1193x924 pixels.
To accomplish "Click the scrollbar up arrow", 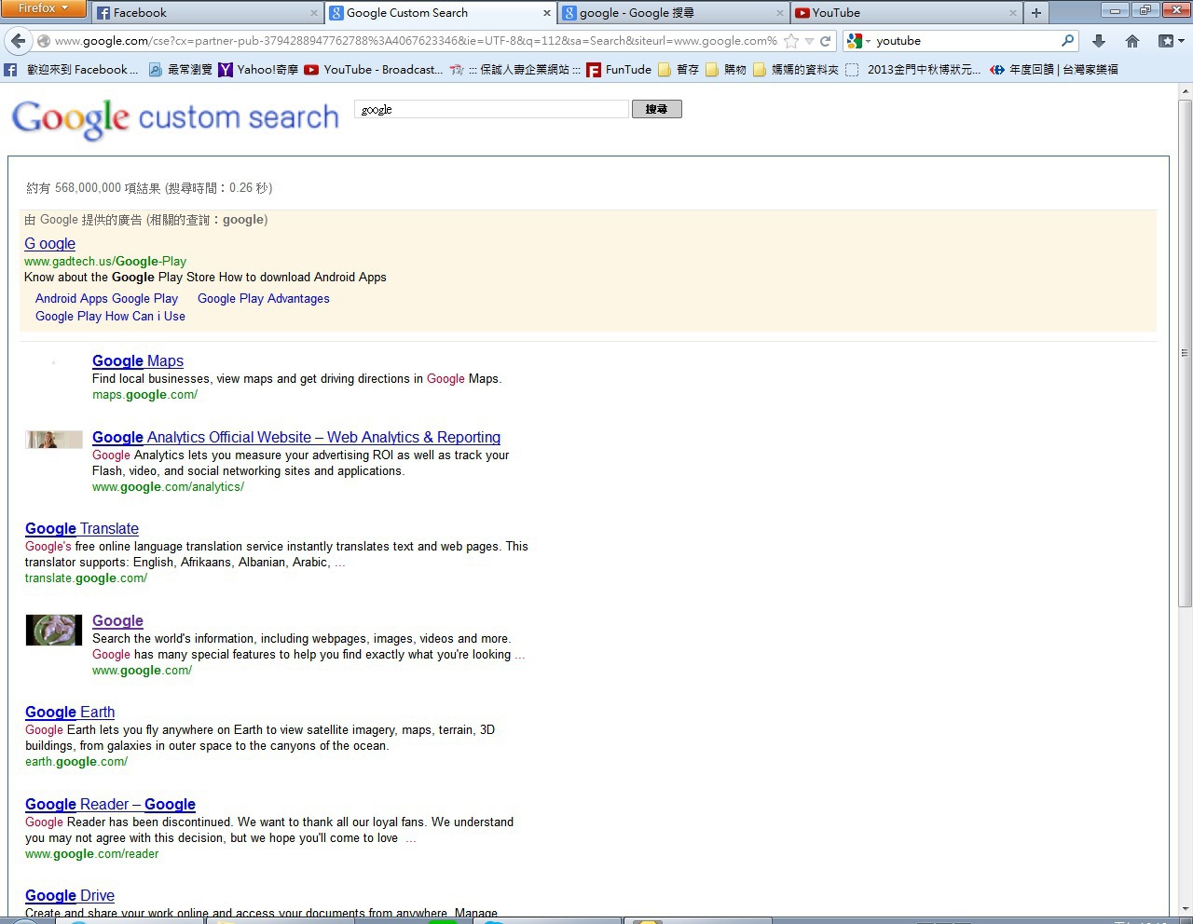I will 1186,91.
